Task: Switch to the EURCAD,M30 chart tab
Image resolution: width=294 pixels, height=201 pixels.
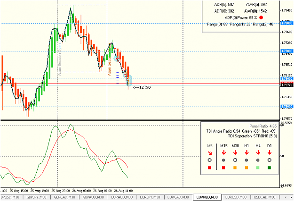Action: click(178, 197)
